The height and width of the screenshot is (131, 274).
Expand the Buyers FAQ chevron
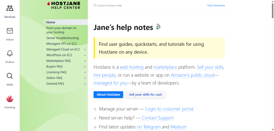(x=85, y=67)
